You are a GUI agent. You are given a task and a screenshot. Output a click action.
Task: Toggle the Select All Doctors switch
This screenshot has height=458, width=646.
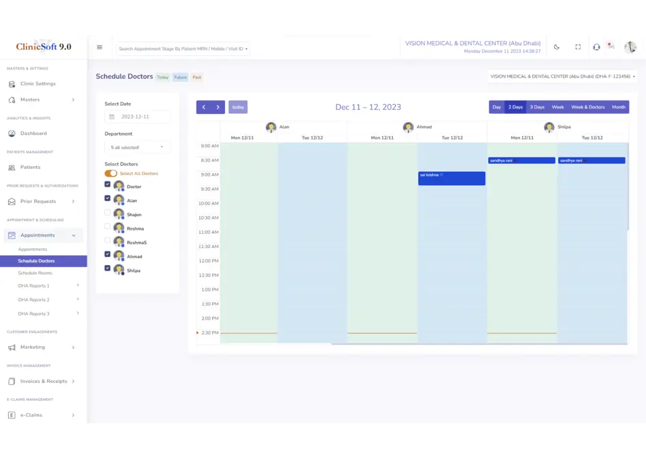tap(111, 174)
